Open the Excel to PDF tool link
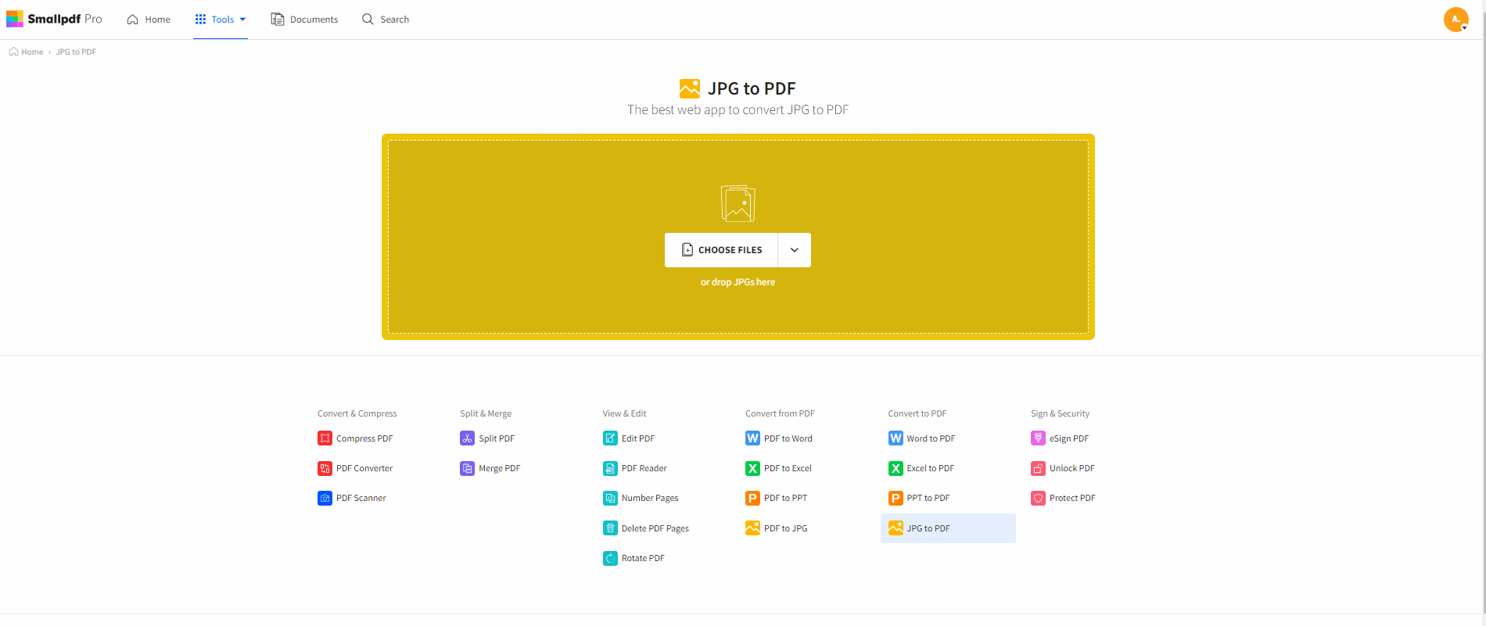This screenshot has width=1486, height=626. pyautogui.click(x=922, y=468)
